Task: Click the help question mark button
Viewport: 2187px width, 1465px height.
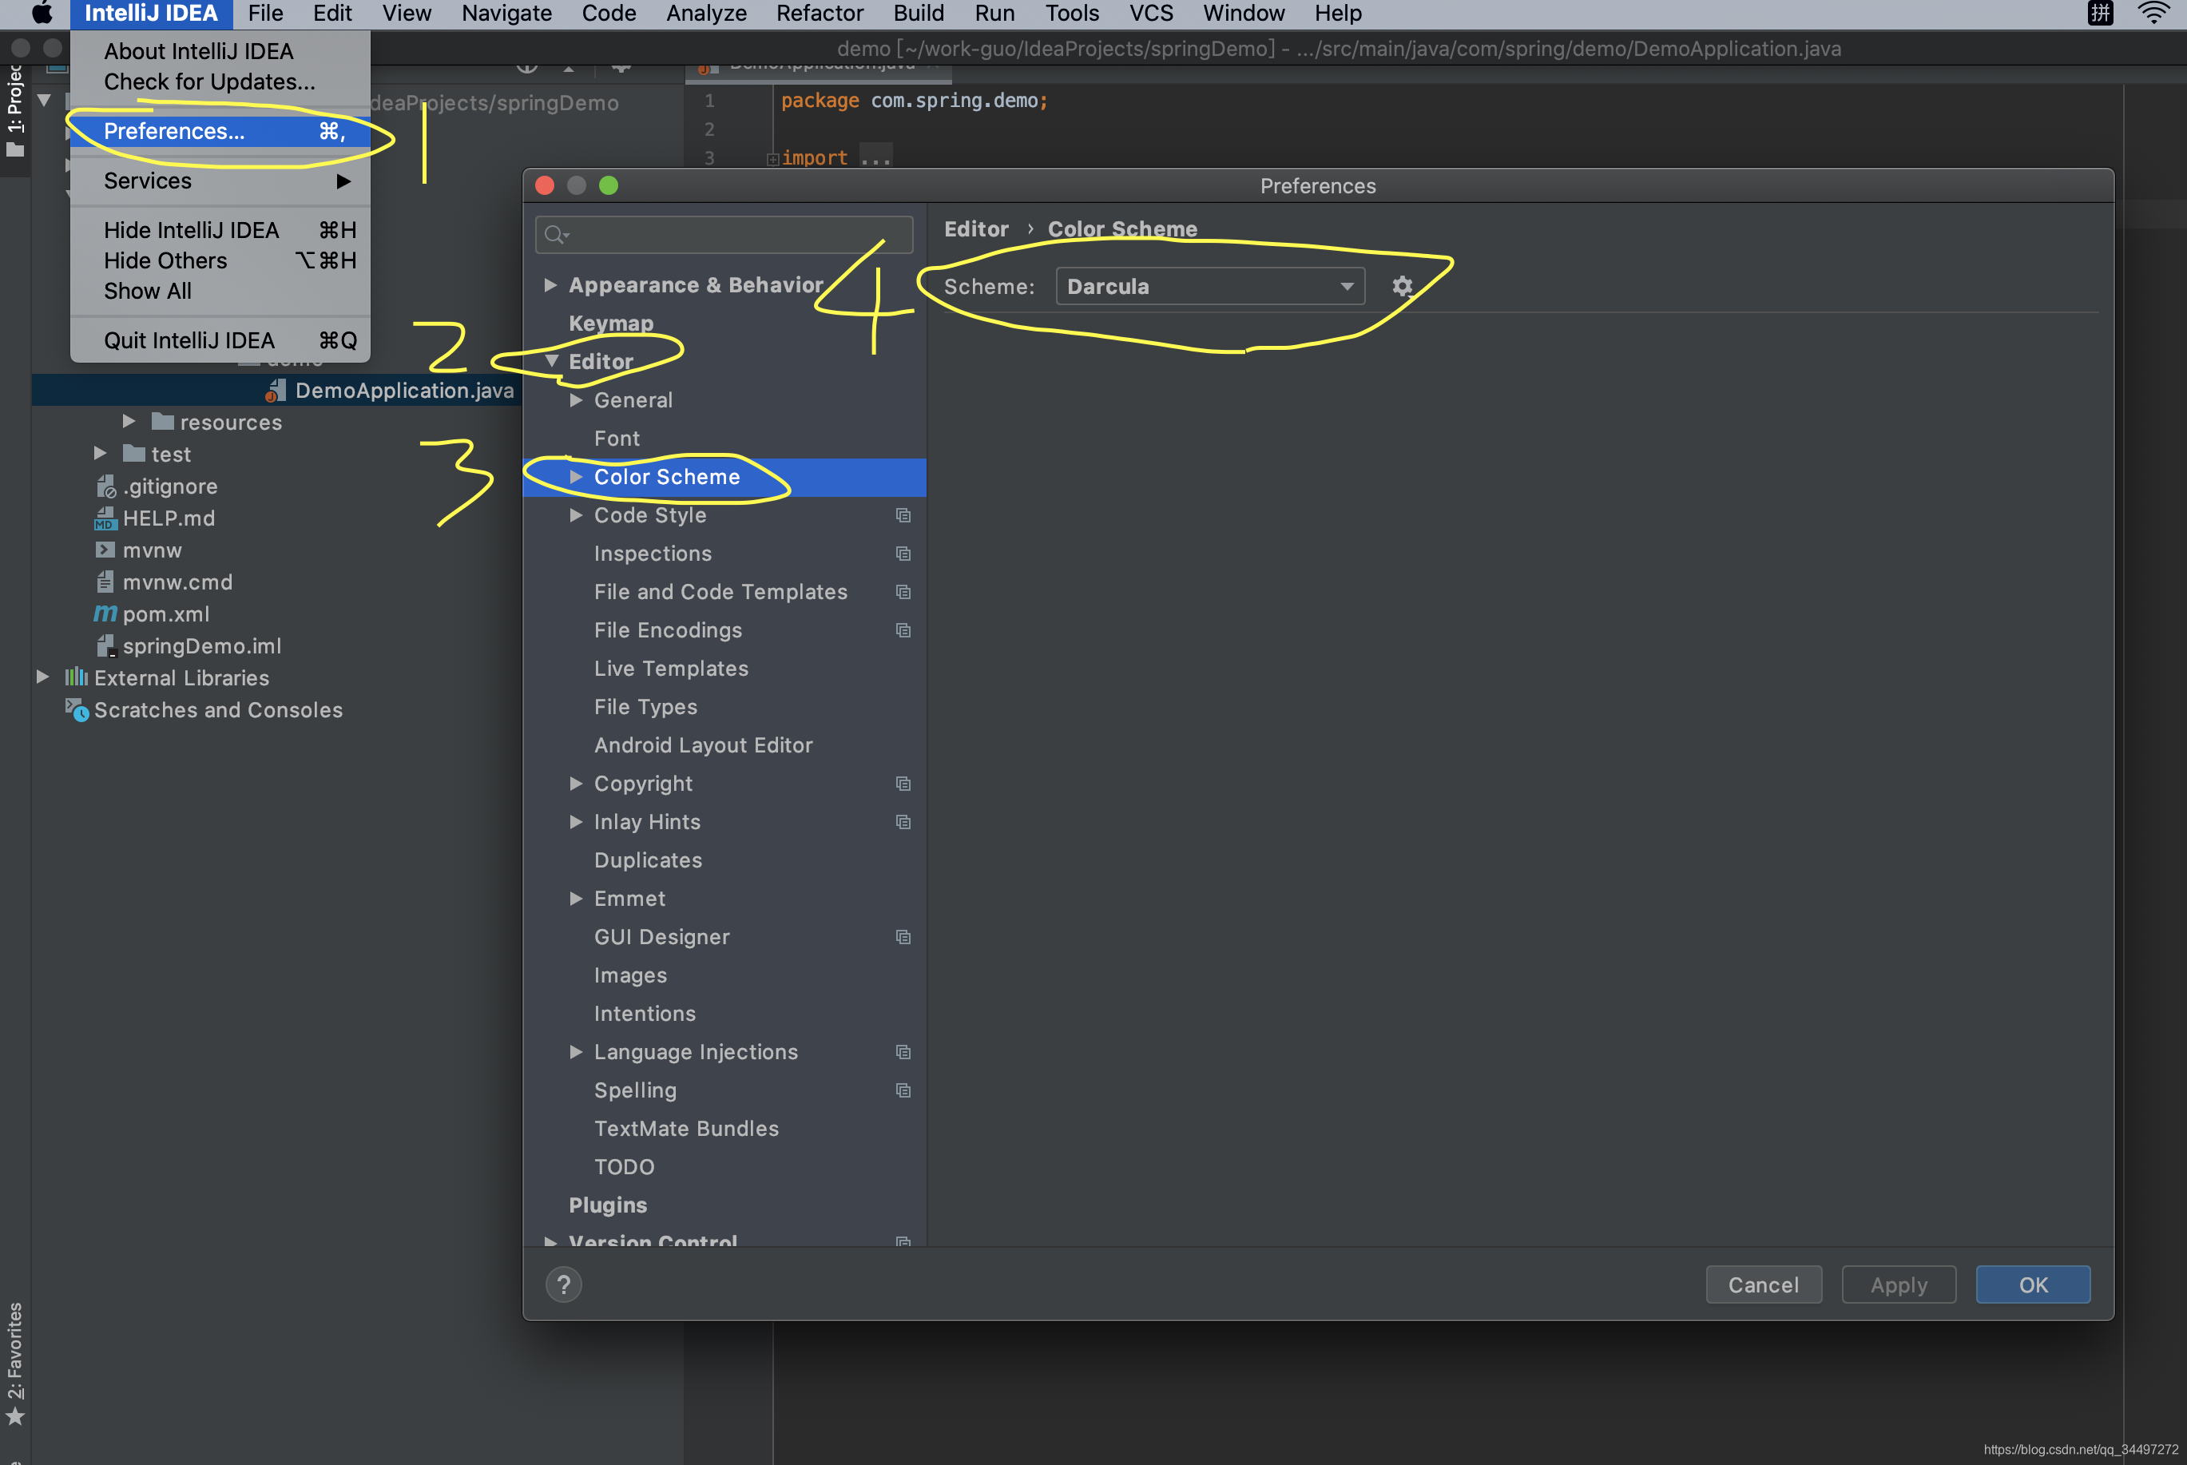Action: (x=563, y=1284)
